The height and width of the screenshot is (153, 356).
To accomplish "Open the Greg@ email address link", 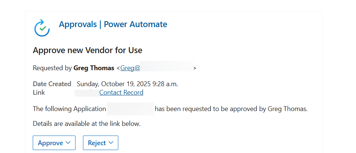I will point(130,68).
